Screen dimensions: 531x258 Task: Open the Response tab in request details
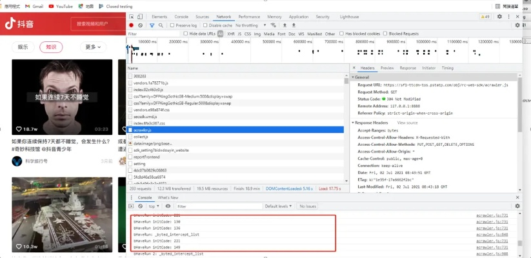click(x=408, y=68)
